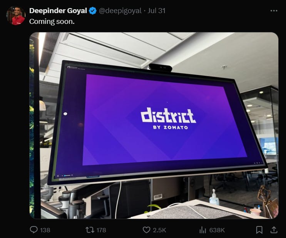286x238 pixels.
Task: Click the Deepinder Goyal display name
Action: point(58,10)
